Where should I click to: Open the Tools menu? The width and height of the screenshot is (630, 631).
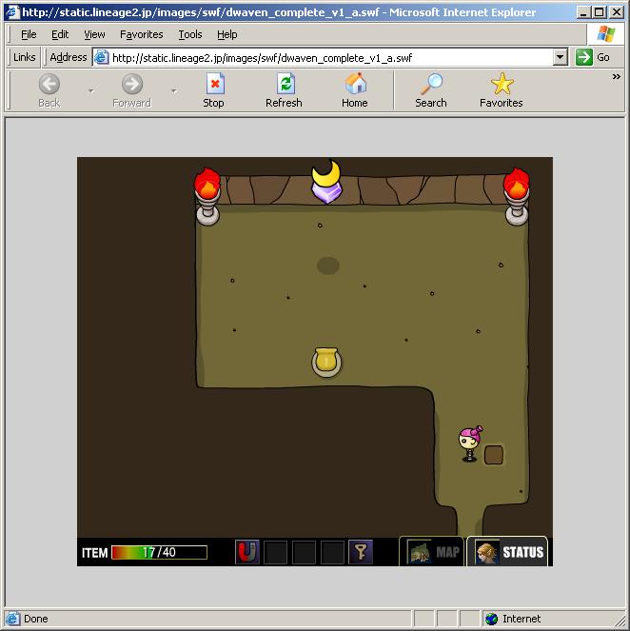tap(190, 34)
